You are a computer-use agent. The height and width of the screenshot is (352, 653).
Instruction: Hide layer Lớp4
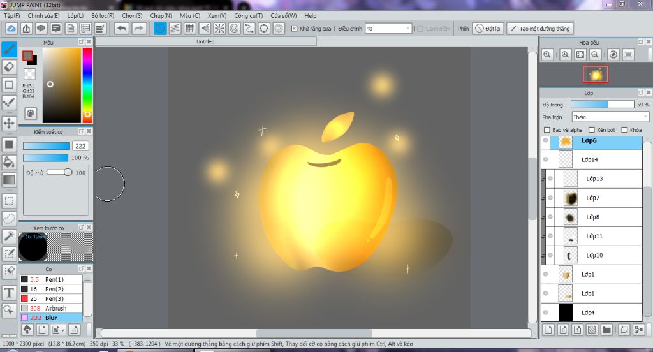click(546, 312)
